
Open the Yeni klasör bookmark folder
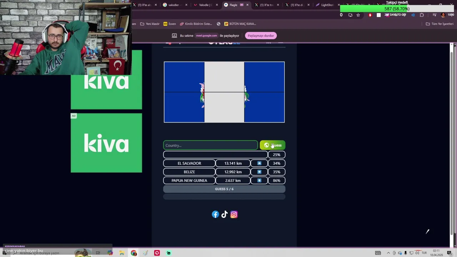pos(150,24)
